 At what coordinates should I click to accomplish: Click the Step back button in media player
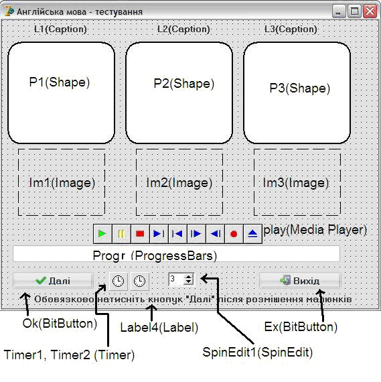[x=215, y=234]
